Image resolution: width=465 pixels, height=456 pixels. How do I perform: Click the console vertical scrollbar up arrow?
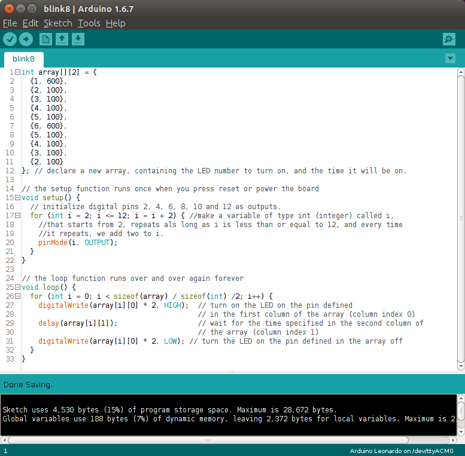click(461, 397)
